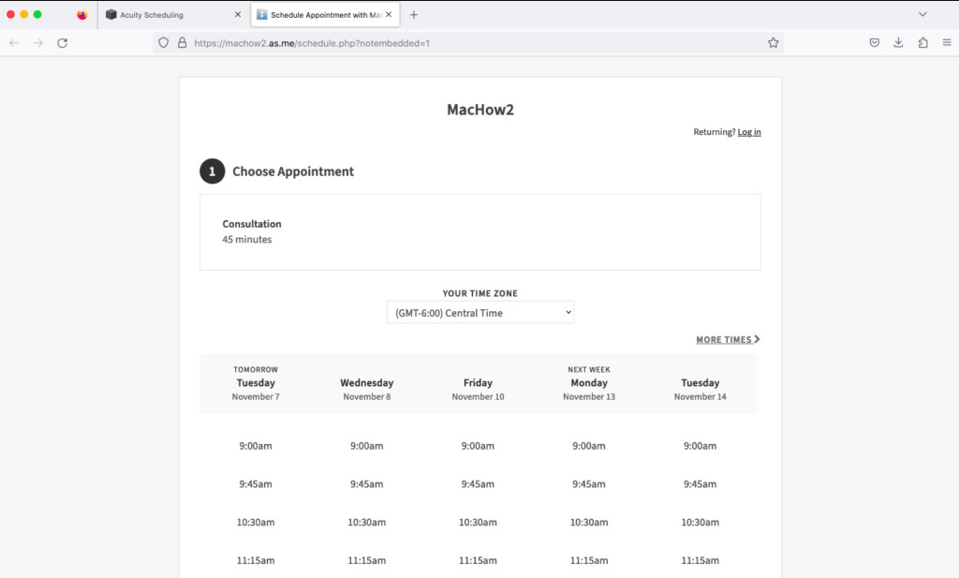Show more times with the arrow link
The width and height of the screenshot is (959, 578).
[728, 339]
